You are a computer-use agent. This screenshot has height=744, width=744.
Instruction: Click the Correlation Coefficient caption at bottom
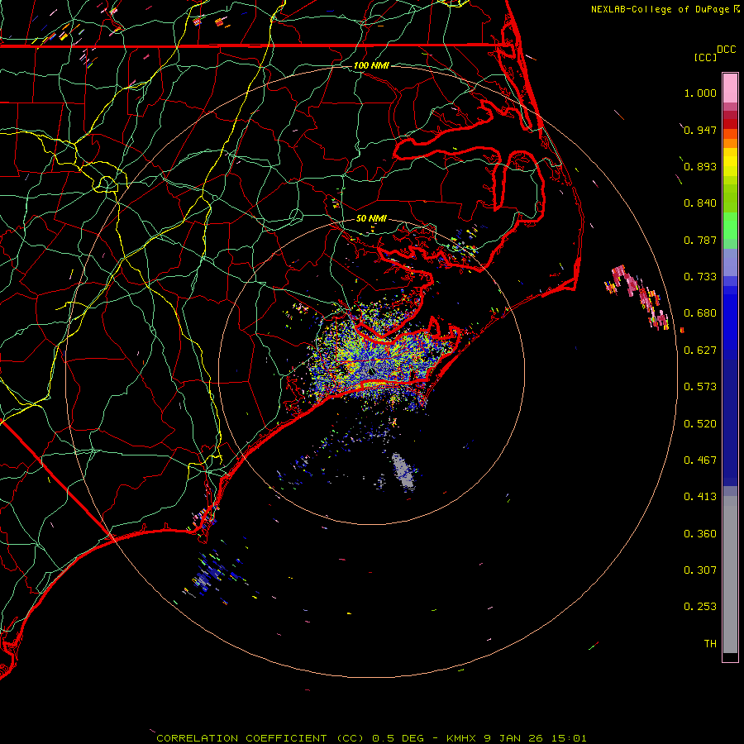pyautogui.click(x=371, y=737)
